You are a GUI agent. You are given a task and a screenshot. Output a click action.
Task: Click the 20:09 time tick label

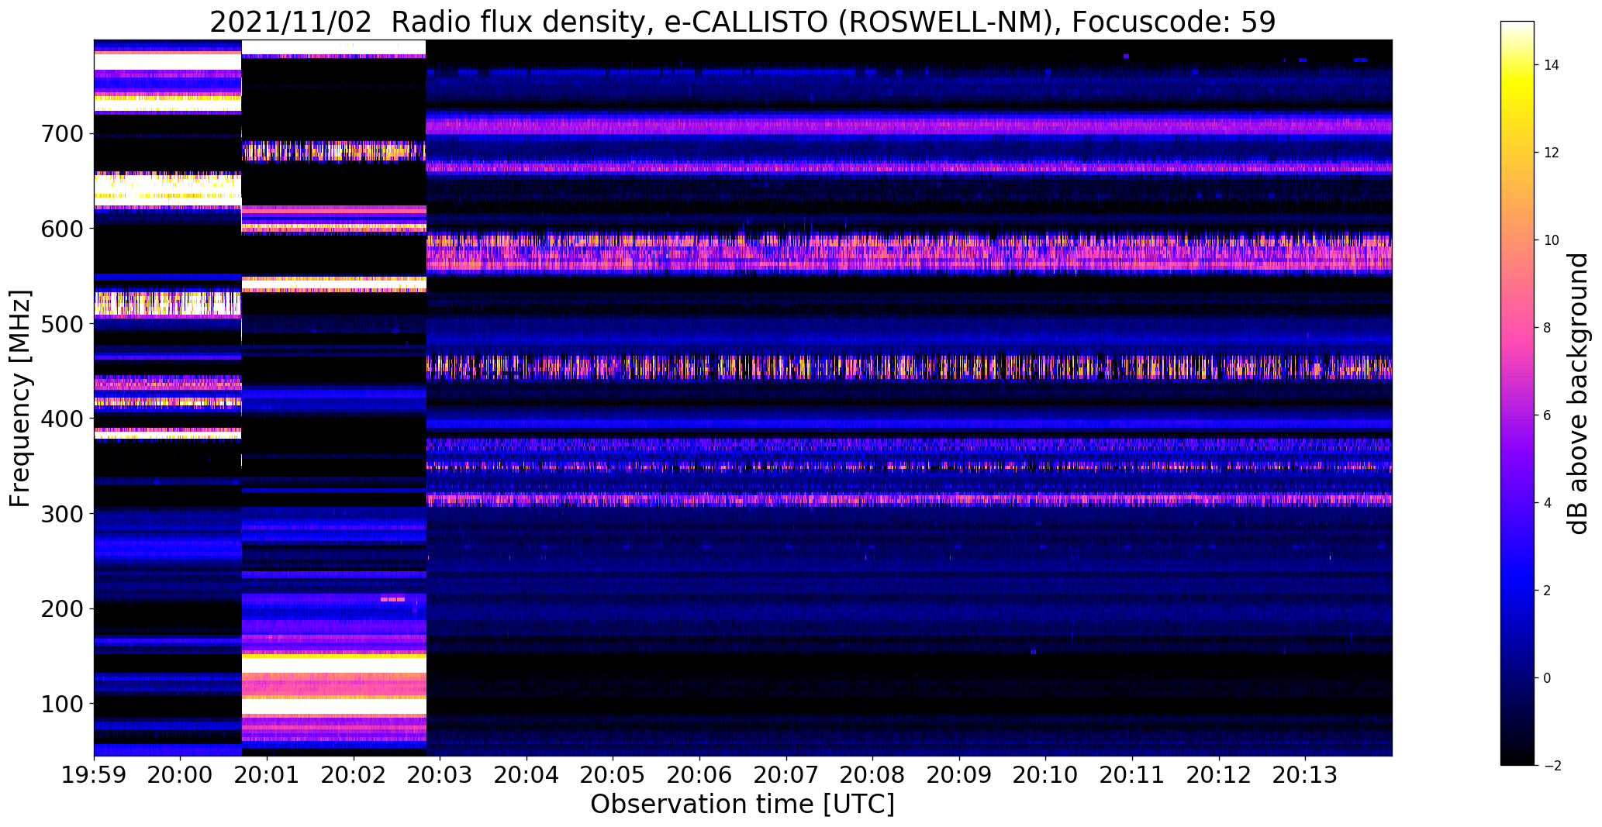tap(959, 775)
